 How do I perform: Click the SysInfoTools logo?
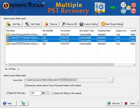[24, 5]
